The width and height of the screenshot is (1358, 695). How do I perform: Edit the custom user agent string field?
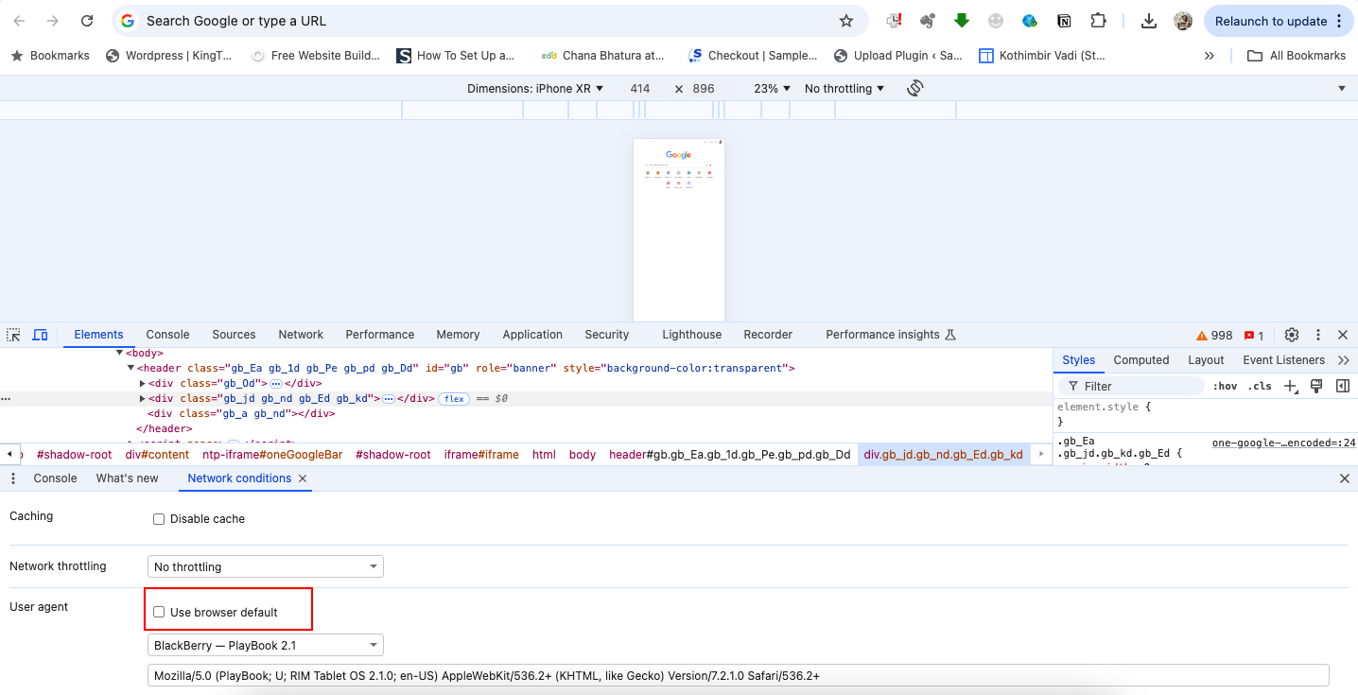click(739, 675)
